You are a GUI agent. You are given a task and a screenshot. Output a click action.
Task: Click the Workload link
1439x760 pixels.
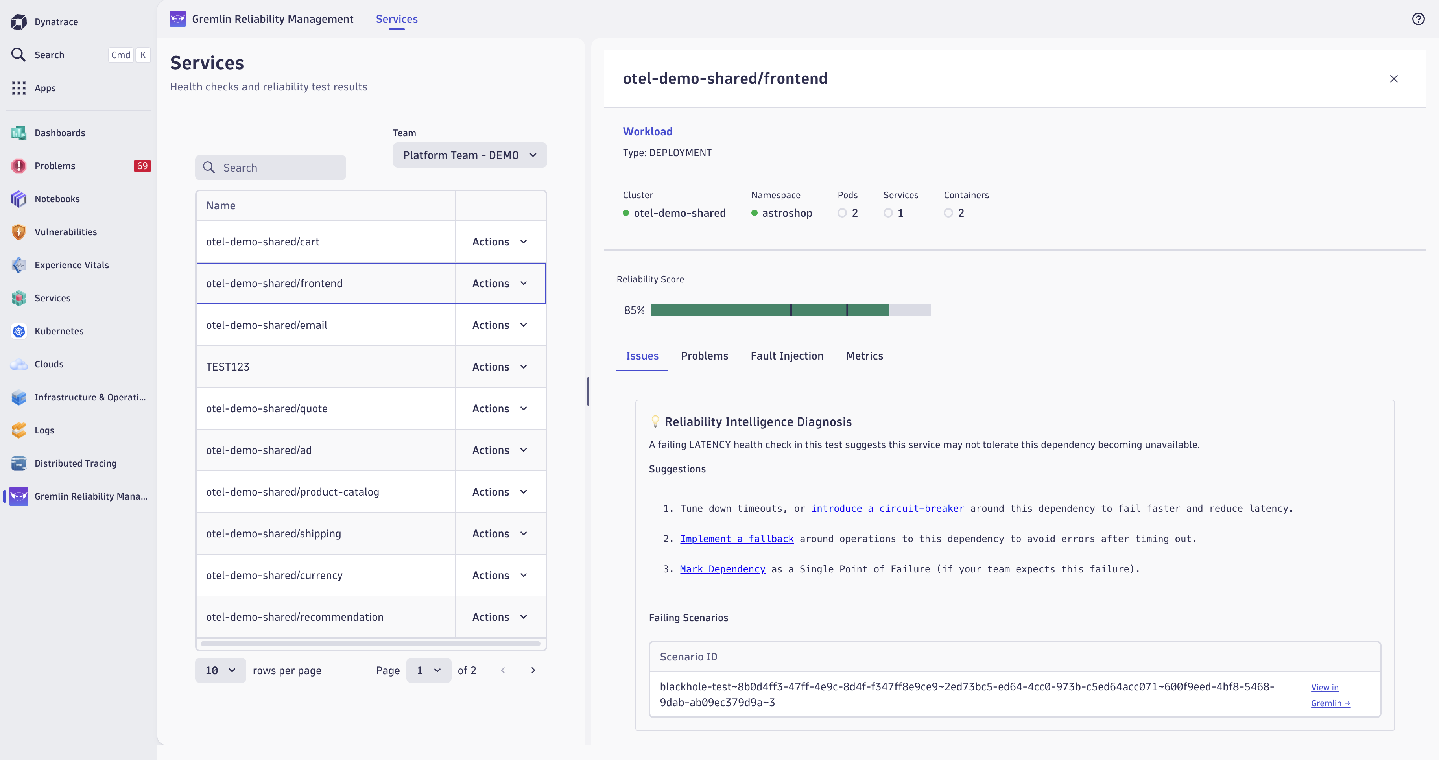click(x=648, y=131)
